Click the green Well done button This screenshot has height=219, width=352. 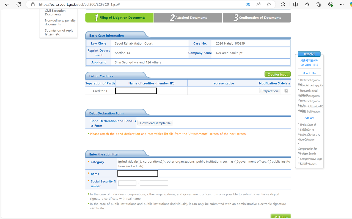point(281,217)
